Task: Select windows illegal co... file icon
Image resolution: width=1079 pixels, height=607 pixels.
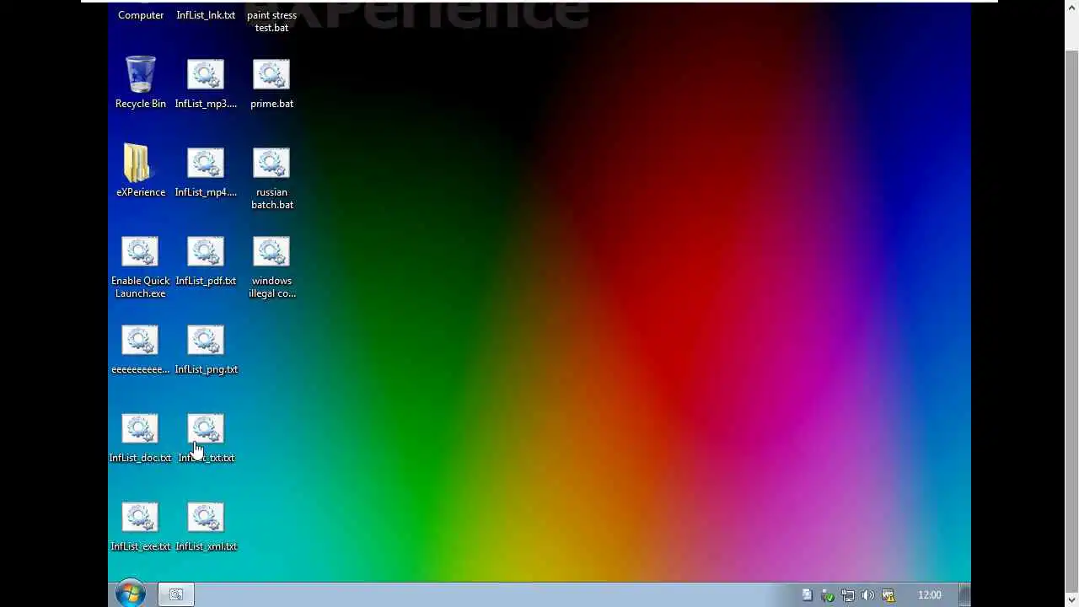Action: pos(271,268)
